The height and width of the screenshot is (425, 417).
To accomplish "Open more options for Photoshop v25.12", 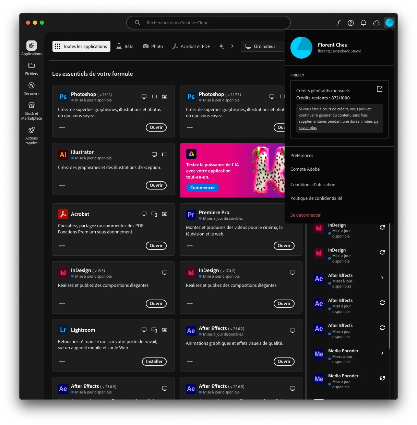I will point(62,127).
